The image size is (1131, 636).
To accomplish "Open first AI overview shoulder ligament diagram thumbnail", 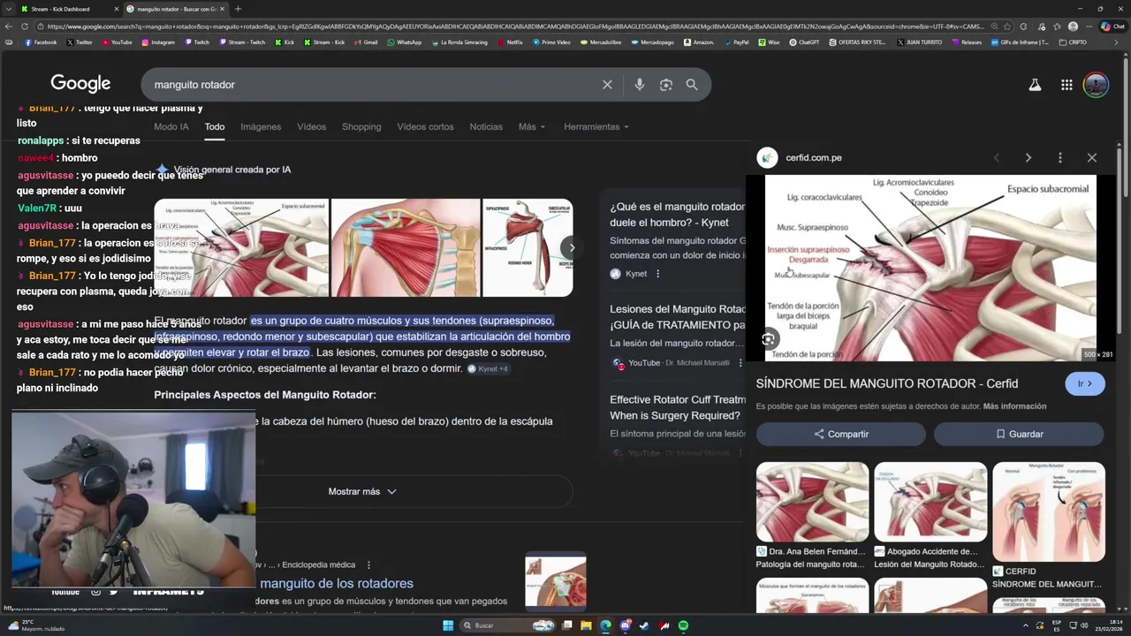I will 241,247.
